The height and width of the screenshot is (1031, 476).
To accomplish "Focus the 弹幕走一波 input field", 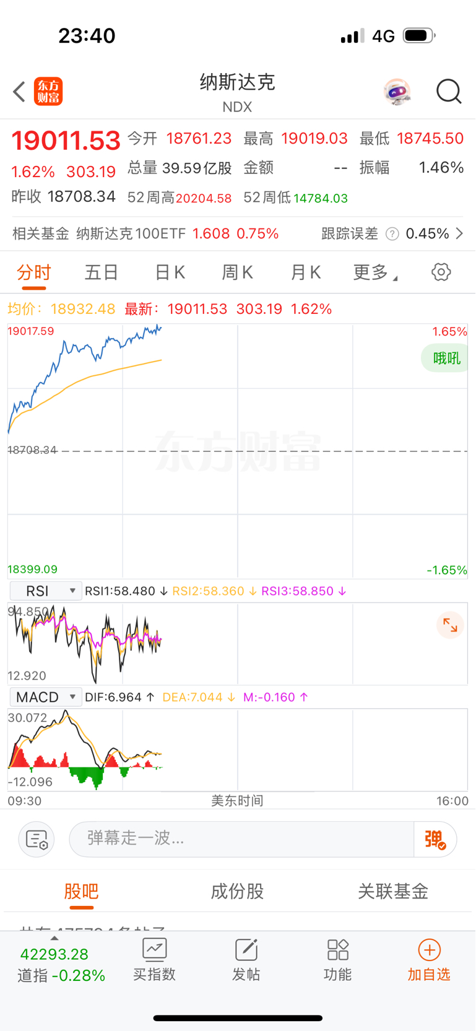I will 241,839.
